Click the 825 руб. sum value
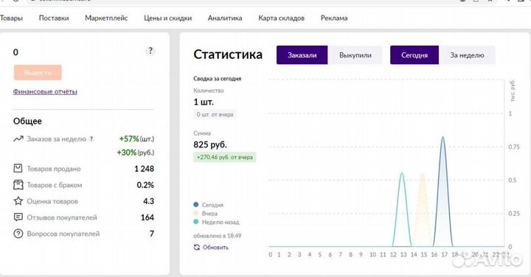 [210, 144]
